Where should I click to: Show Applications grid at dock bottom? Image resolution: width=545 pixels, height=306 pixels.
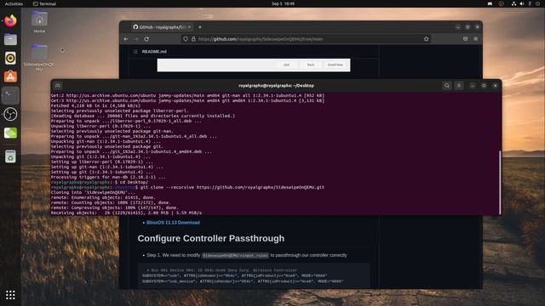pyautogui.click(x=10, y=295)
